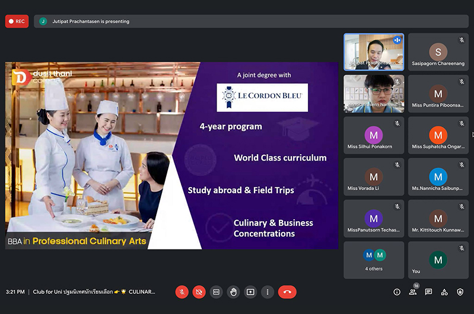This screenshot has height=314, width=474.
Task: Click the participant count badge 16
Action: coord(416,286)
